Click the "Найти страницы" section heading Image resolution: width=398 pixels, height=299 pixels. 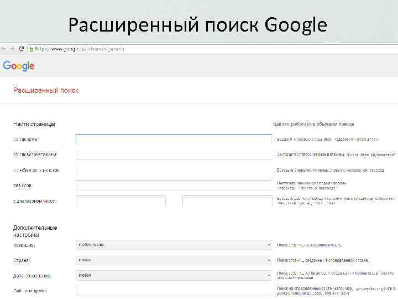pos(34,125)
